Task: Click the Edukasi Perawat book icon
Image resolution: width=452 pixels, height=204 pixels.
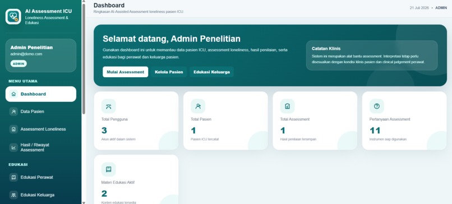Action: 13,177
